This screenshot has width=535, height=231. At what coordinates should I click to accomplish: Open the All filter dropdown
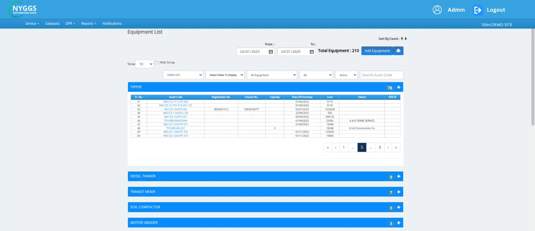(316, 75)
